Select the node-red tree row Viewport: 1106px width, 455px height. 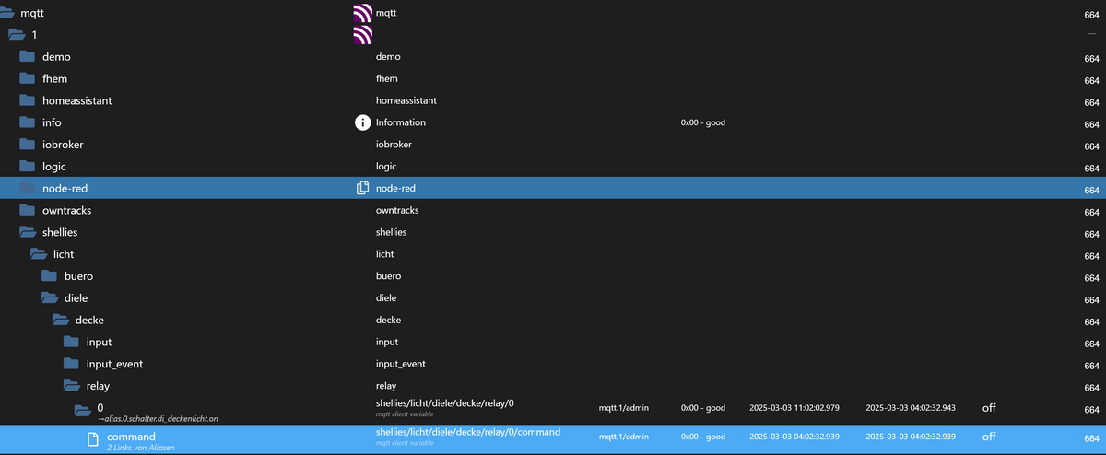(553, 188)
